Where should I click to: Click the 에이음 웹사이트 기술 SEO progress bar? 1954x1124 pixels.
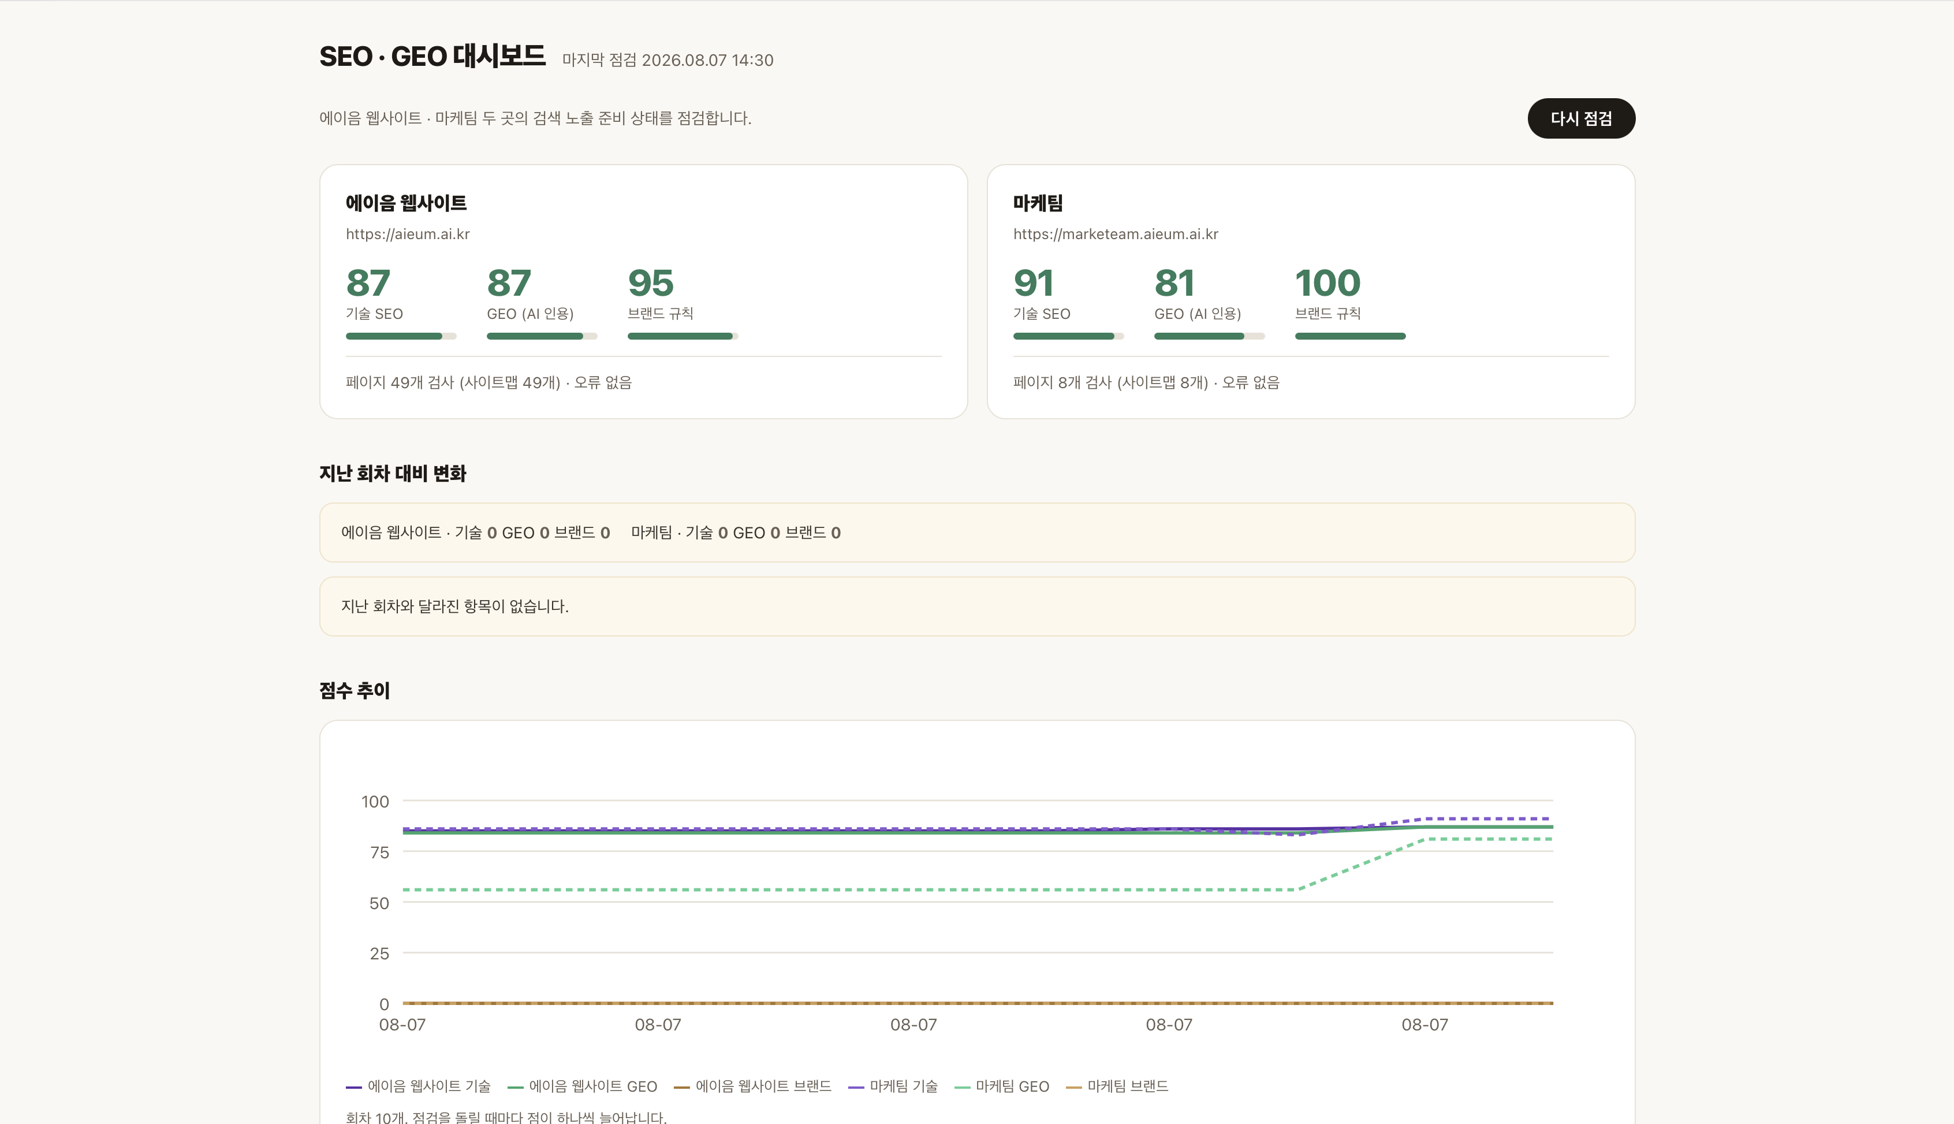(x=401, y=337)
